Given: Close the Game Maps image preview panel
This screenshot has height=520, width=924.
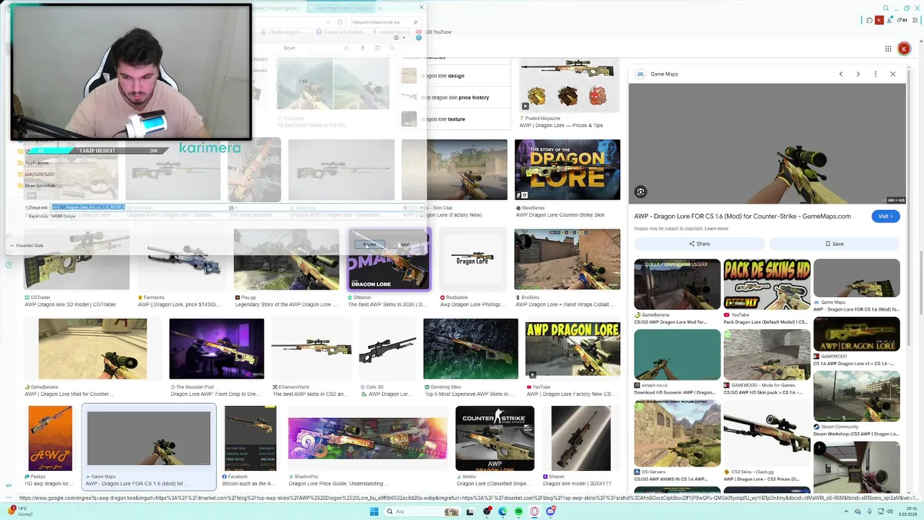Looking at the screenshot, I should (x=893, y=74).
